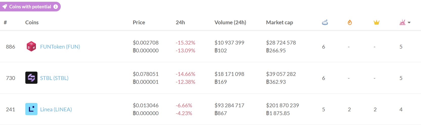Click the STBL black logo icon

(x=31, y=78)
